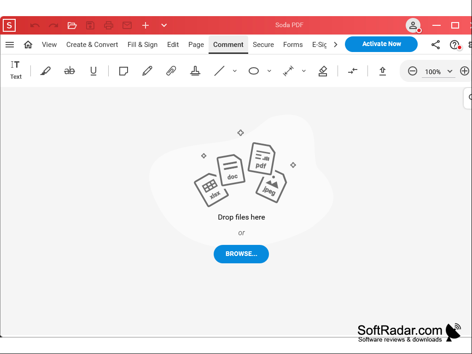
Task: Click the BROWSE... button
Action: 241,254
